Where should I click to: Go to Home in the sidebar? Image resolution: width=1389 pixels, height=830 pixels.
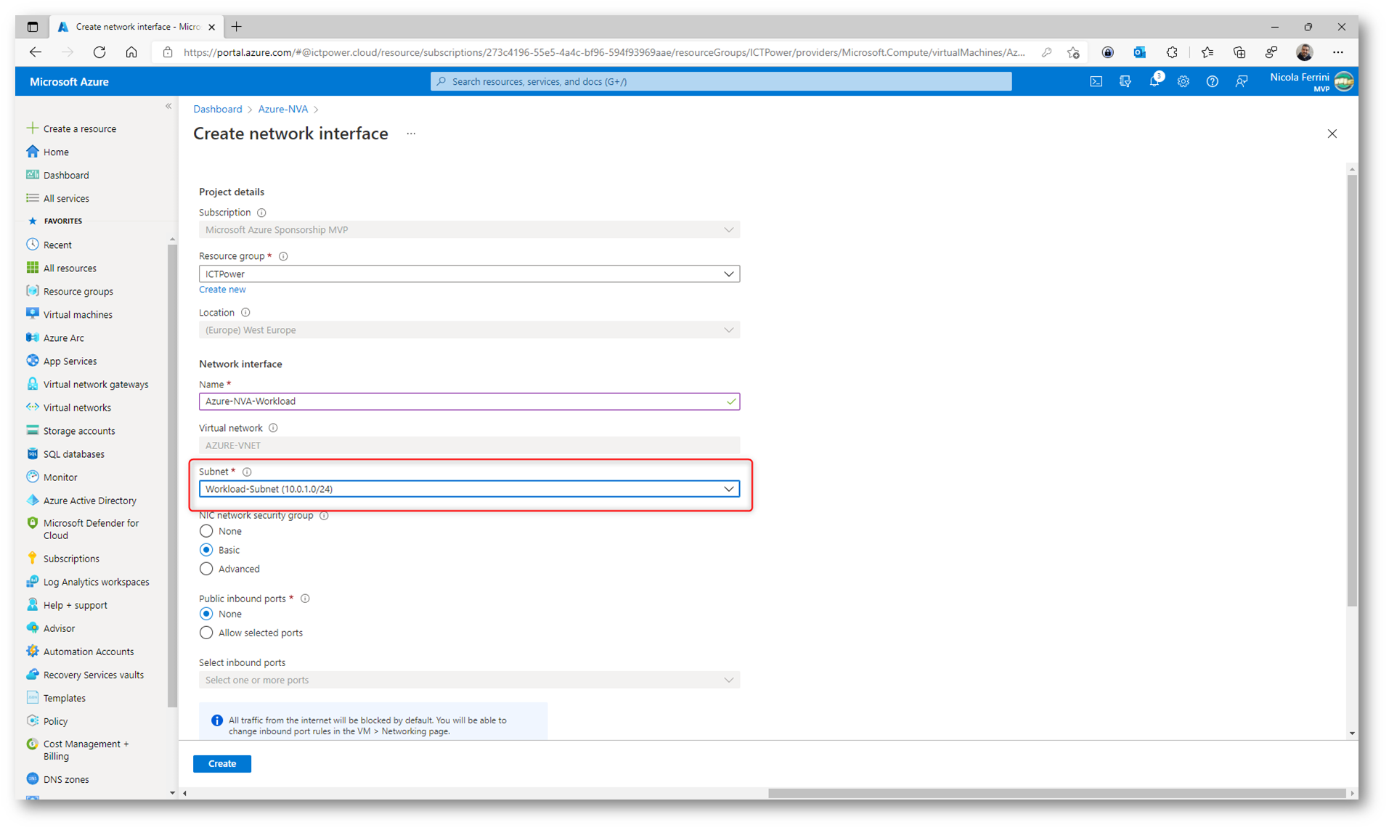[56, 152]
